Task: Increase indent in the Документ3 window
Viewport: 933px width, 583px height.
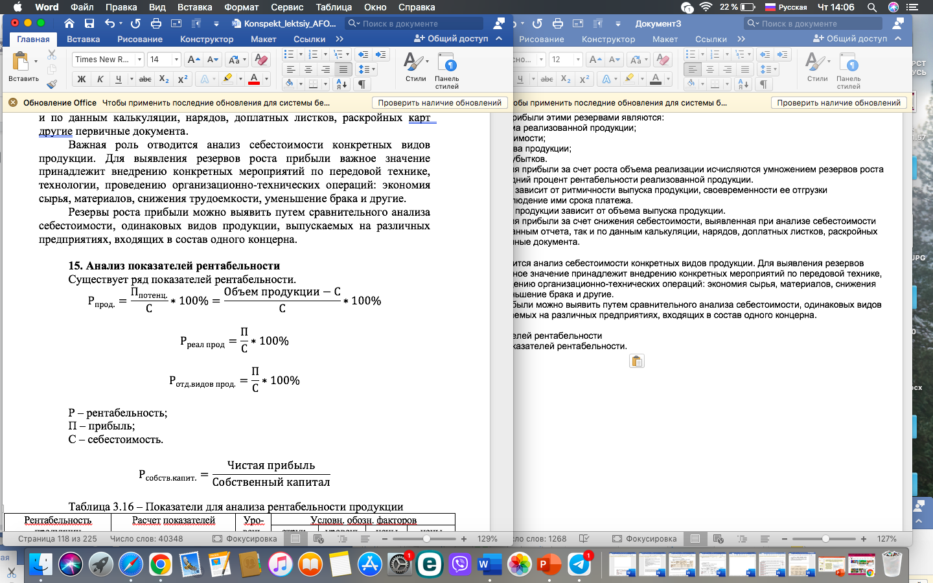Action: point(783,54)
